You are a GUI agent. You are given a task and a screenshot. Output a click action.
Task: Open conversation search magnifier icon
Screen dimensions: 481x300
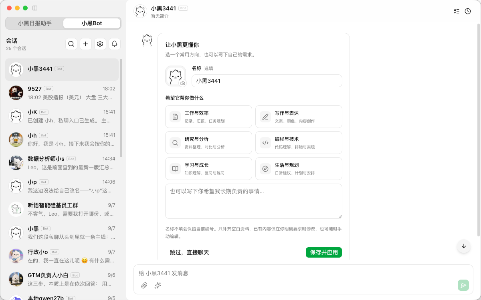tap(71, 44)
